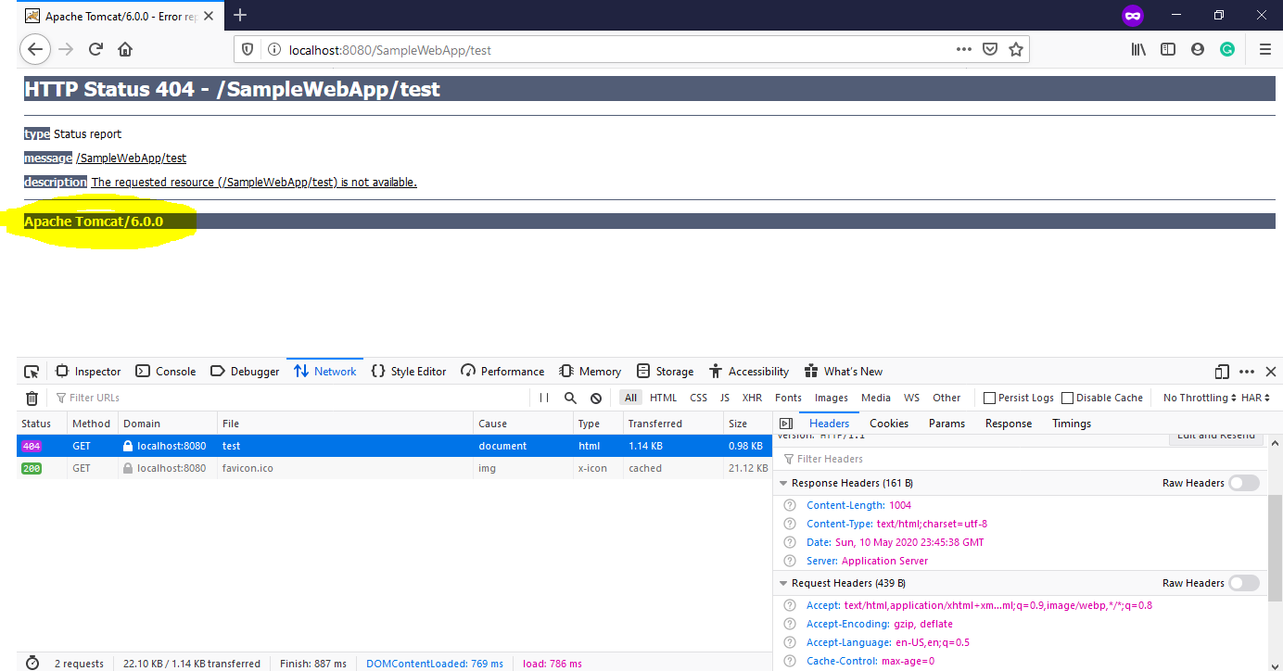
Task: Filter requests by Fonts
Action: [x=788, y=398]
